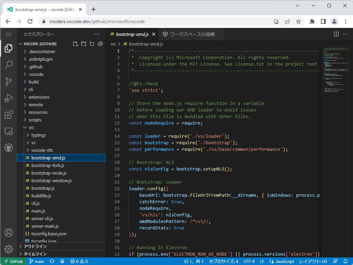Switch to the ワークスペースの信頼 tab
Image resolution: width=353 pixels, height=265 pixels.
click(192, 34)
